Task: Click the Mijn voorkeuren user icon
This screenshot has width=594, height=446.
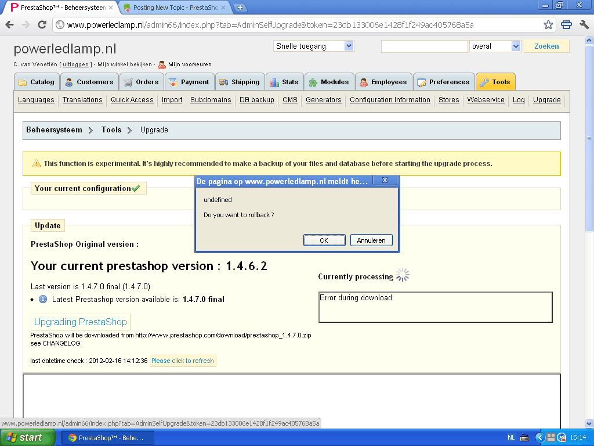Action: coord(162,65)
